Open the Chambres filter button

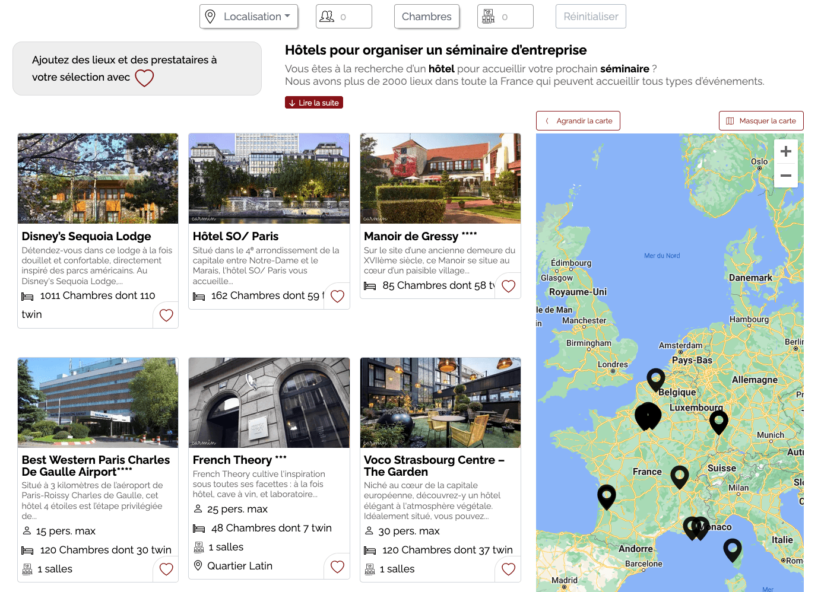tap(426, 17)
